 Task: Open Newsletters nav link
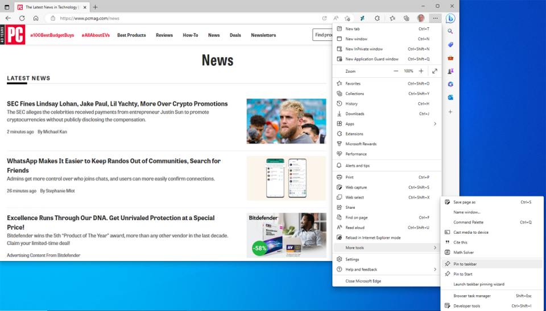pos(263,35)
